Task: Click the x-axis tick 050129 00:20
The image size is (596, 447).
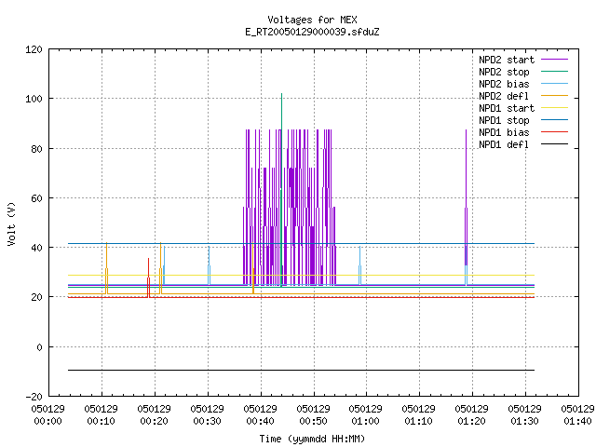Action: 154,415
